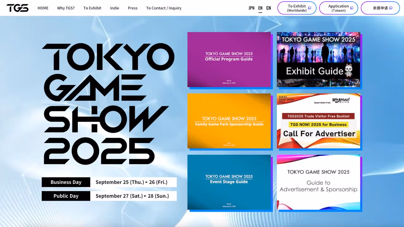
Task: Open the Why TGS? menu
Action: [x=66, y=8]
